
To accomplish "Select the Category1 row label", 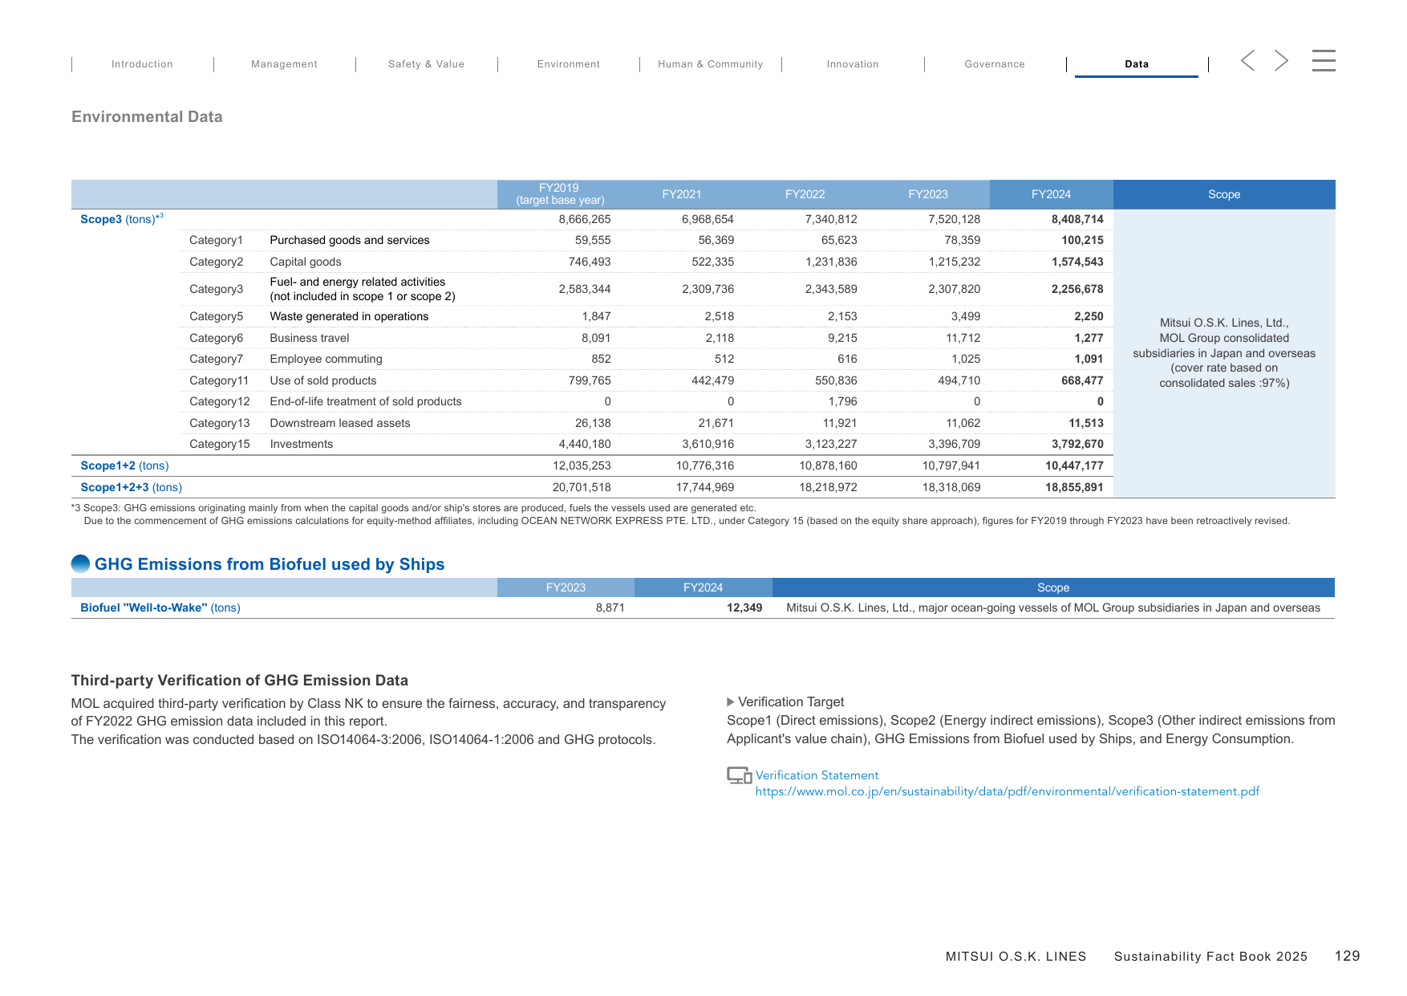I will 216,240.
